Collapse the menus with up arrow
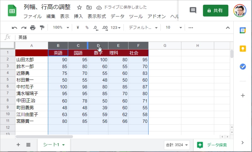Viewport: 252px width, 152px height. (x=228, y=28)
